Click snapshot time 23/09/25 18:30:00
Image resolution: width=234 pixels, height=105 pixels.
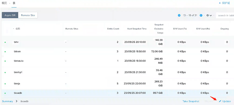pyautogui.click(x=135, y=61)
